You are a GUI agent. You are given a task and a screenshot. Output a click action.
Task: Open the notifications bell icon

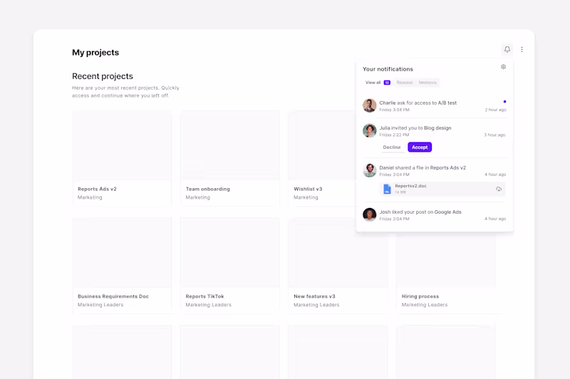pyautogui.click(x=507, y=49)
